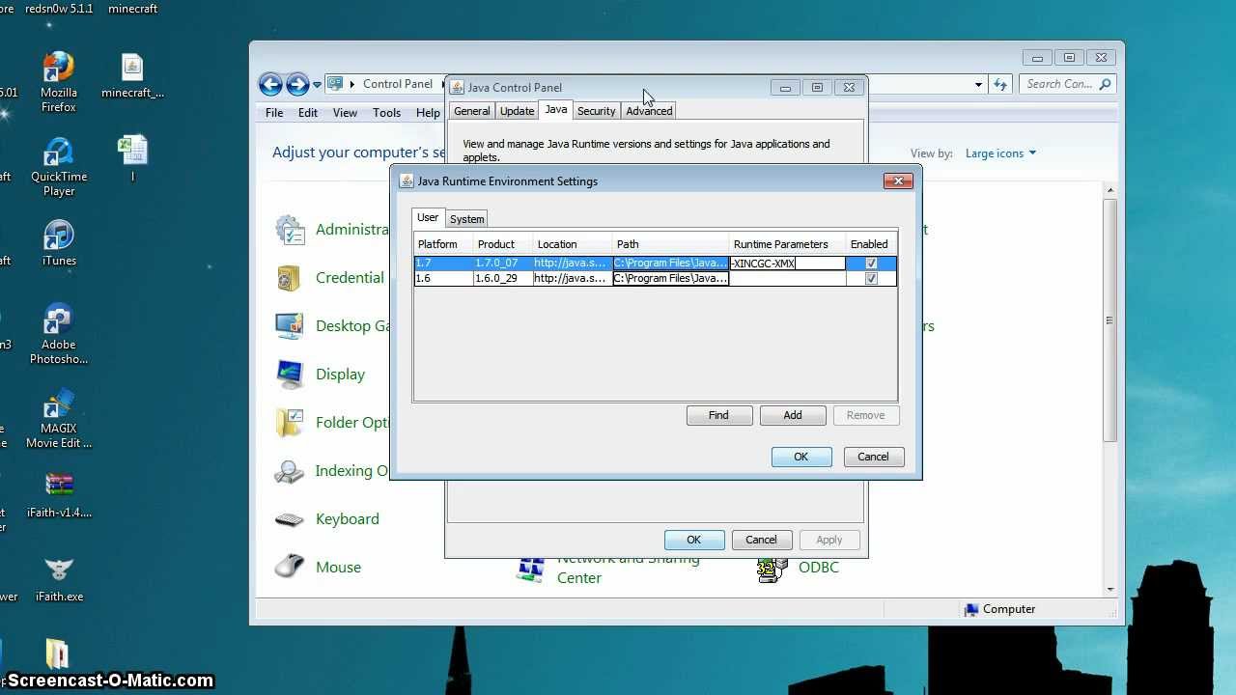Launch iTunes from the desktop
Viewport: 1236px width, 695px height.
[x=59, y=243]
